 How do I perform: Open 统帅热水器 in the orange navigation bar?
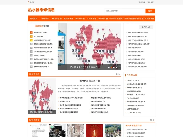103,19
